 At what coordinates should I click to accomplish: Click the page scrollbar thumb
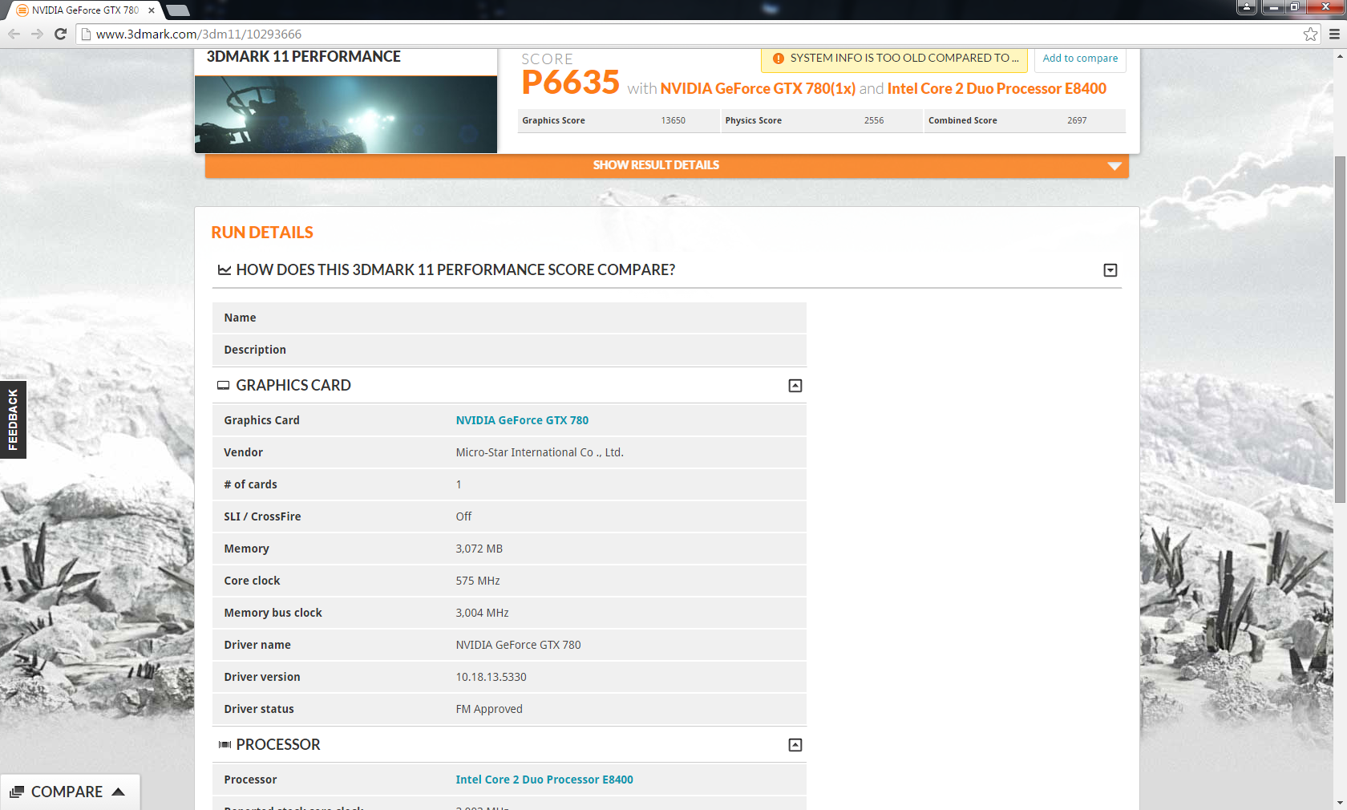[x=1340, y=329]
